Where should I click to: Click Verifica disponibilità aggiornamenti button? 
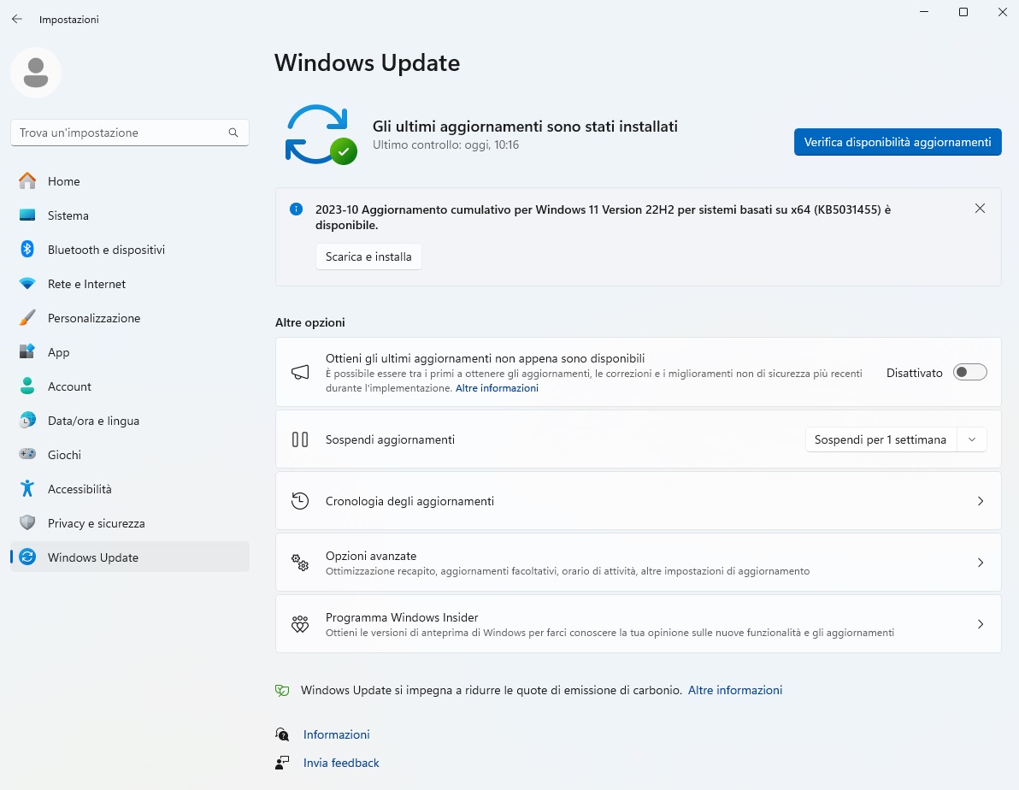pyautogui.click(x=897, y=142)
